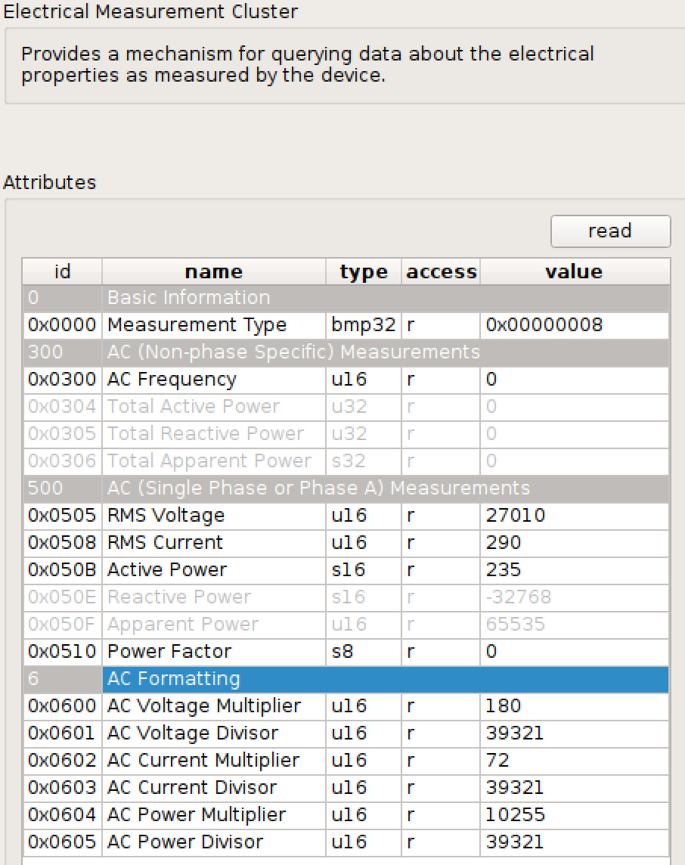Sort by the id column header
685x865 pixels.
[x=62, y=271]
